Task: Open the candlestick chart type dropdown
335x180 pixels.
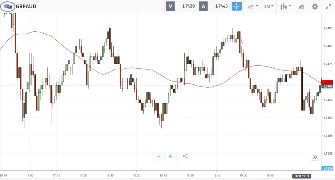Action: click(x=286, y=6)
